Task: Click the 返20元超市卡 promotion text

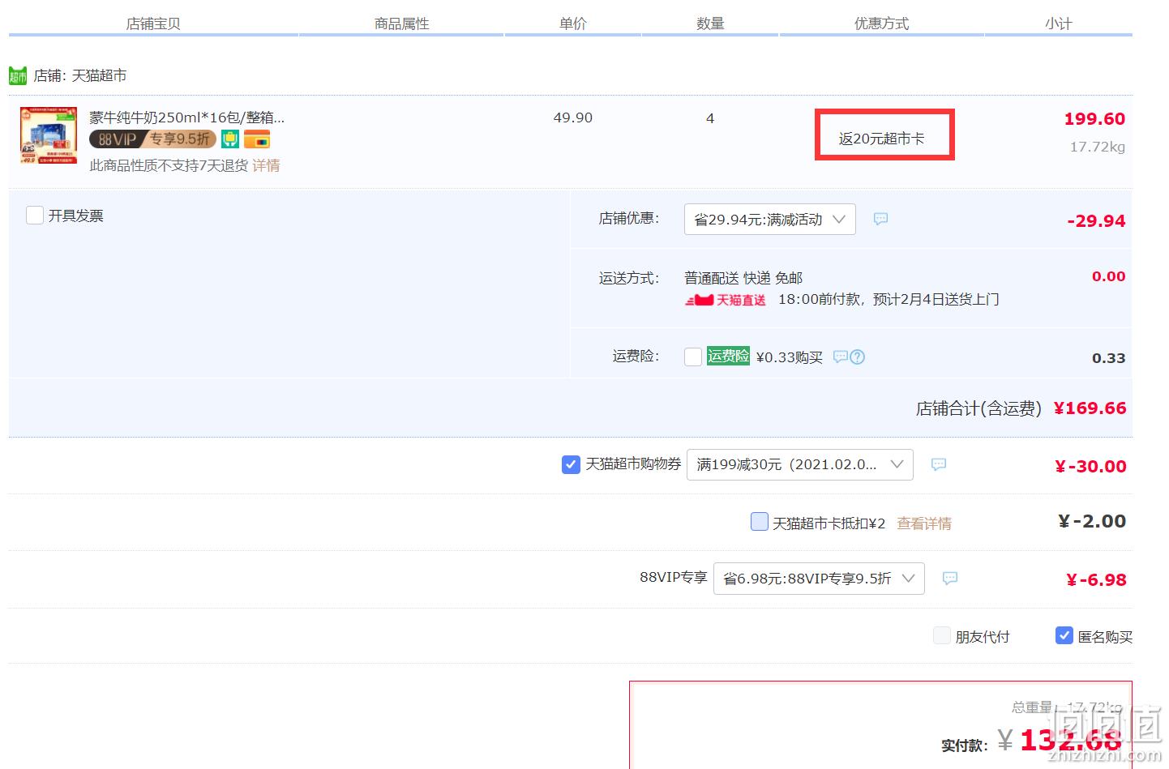Action: (882, 139)
